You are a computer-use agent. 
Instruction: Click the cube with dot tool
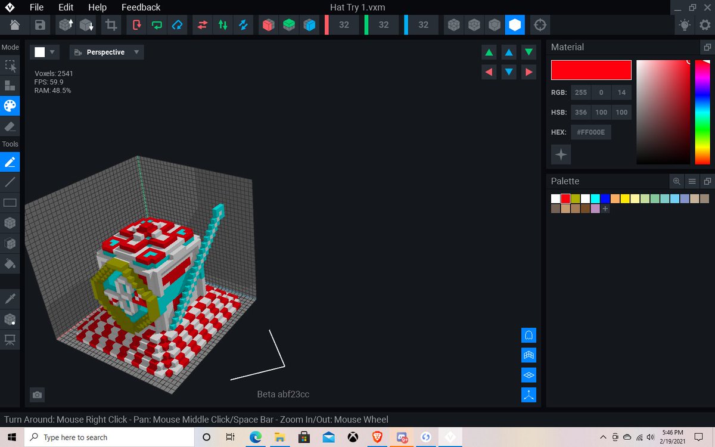point(10,319)
